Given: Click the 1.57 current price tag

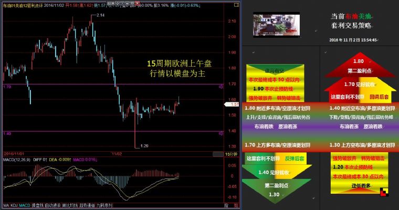Looking at the screenshot, I should pyautogui.click(x=235, y=104).
